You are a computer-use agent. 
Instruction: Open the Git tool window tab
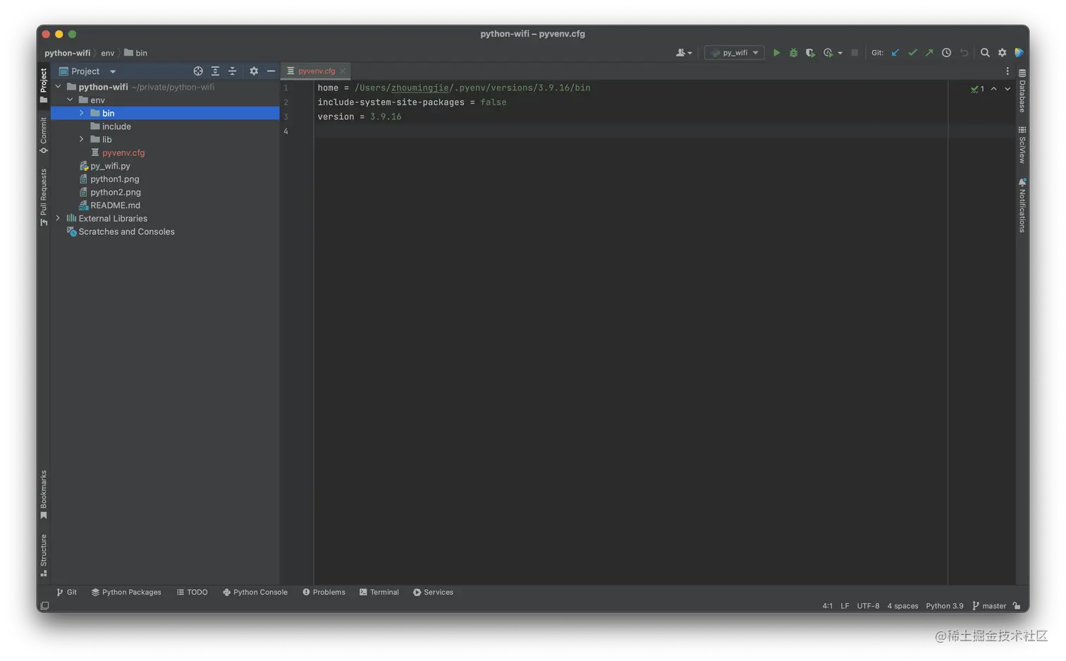click(67, 593)
